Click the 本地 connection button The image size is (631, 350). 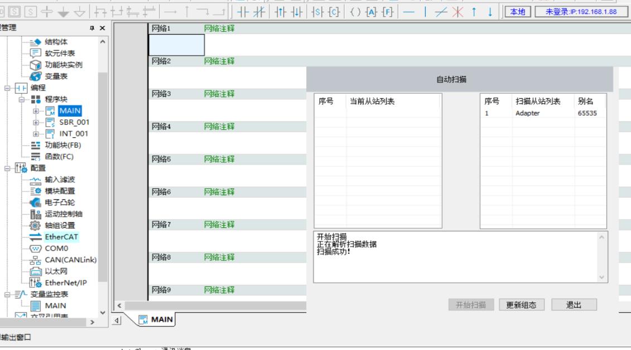pyautogui.click(x=518, y=12)
